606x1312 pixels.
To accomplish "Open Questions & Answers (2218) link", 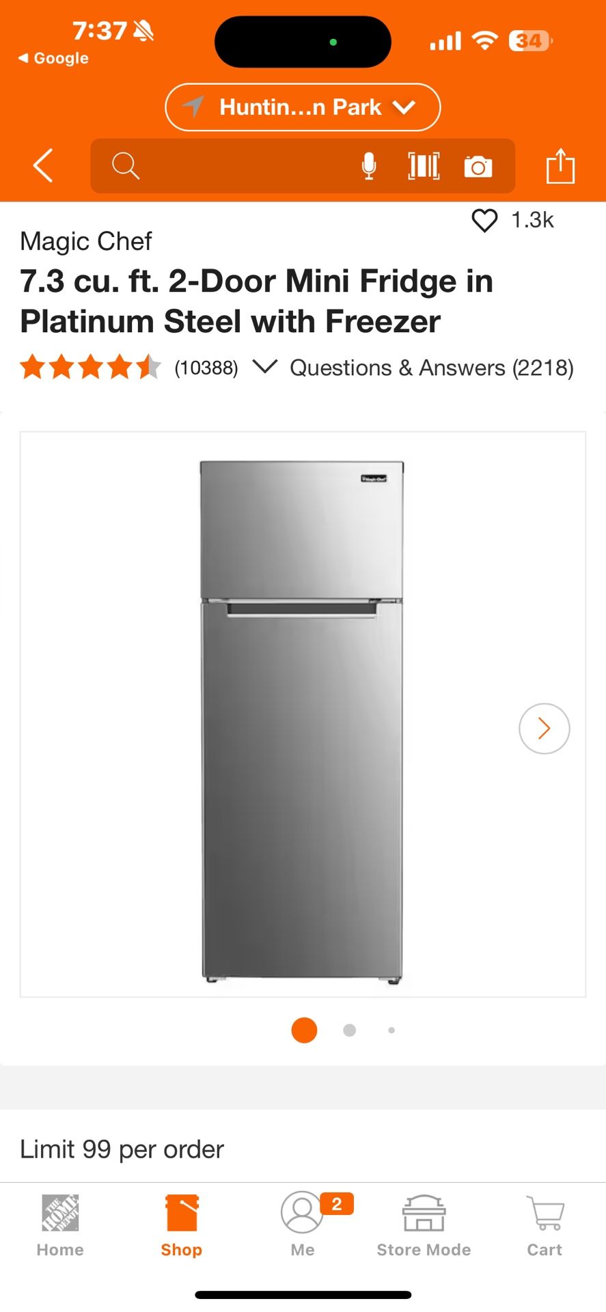I will 432,368.
